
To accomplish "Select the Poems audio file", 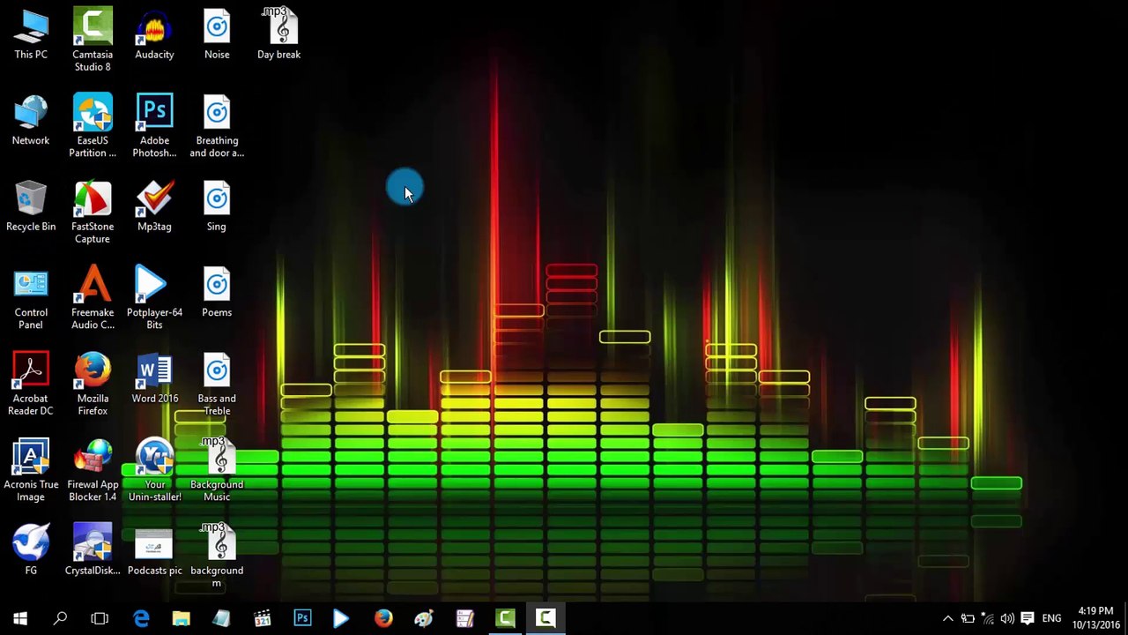I will [217, 293].
